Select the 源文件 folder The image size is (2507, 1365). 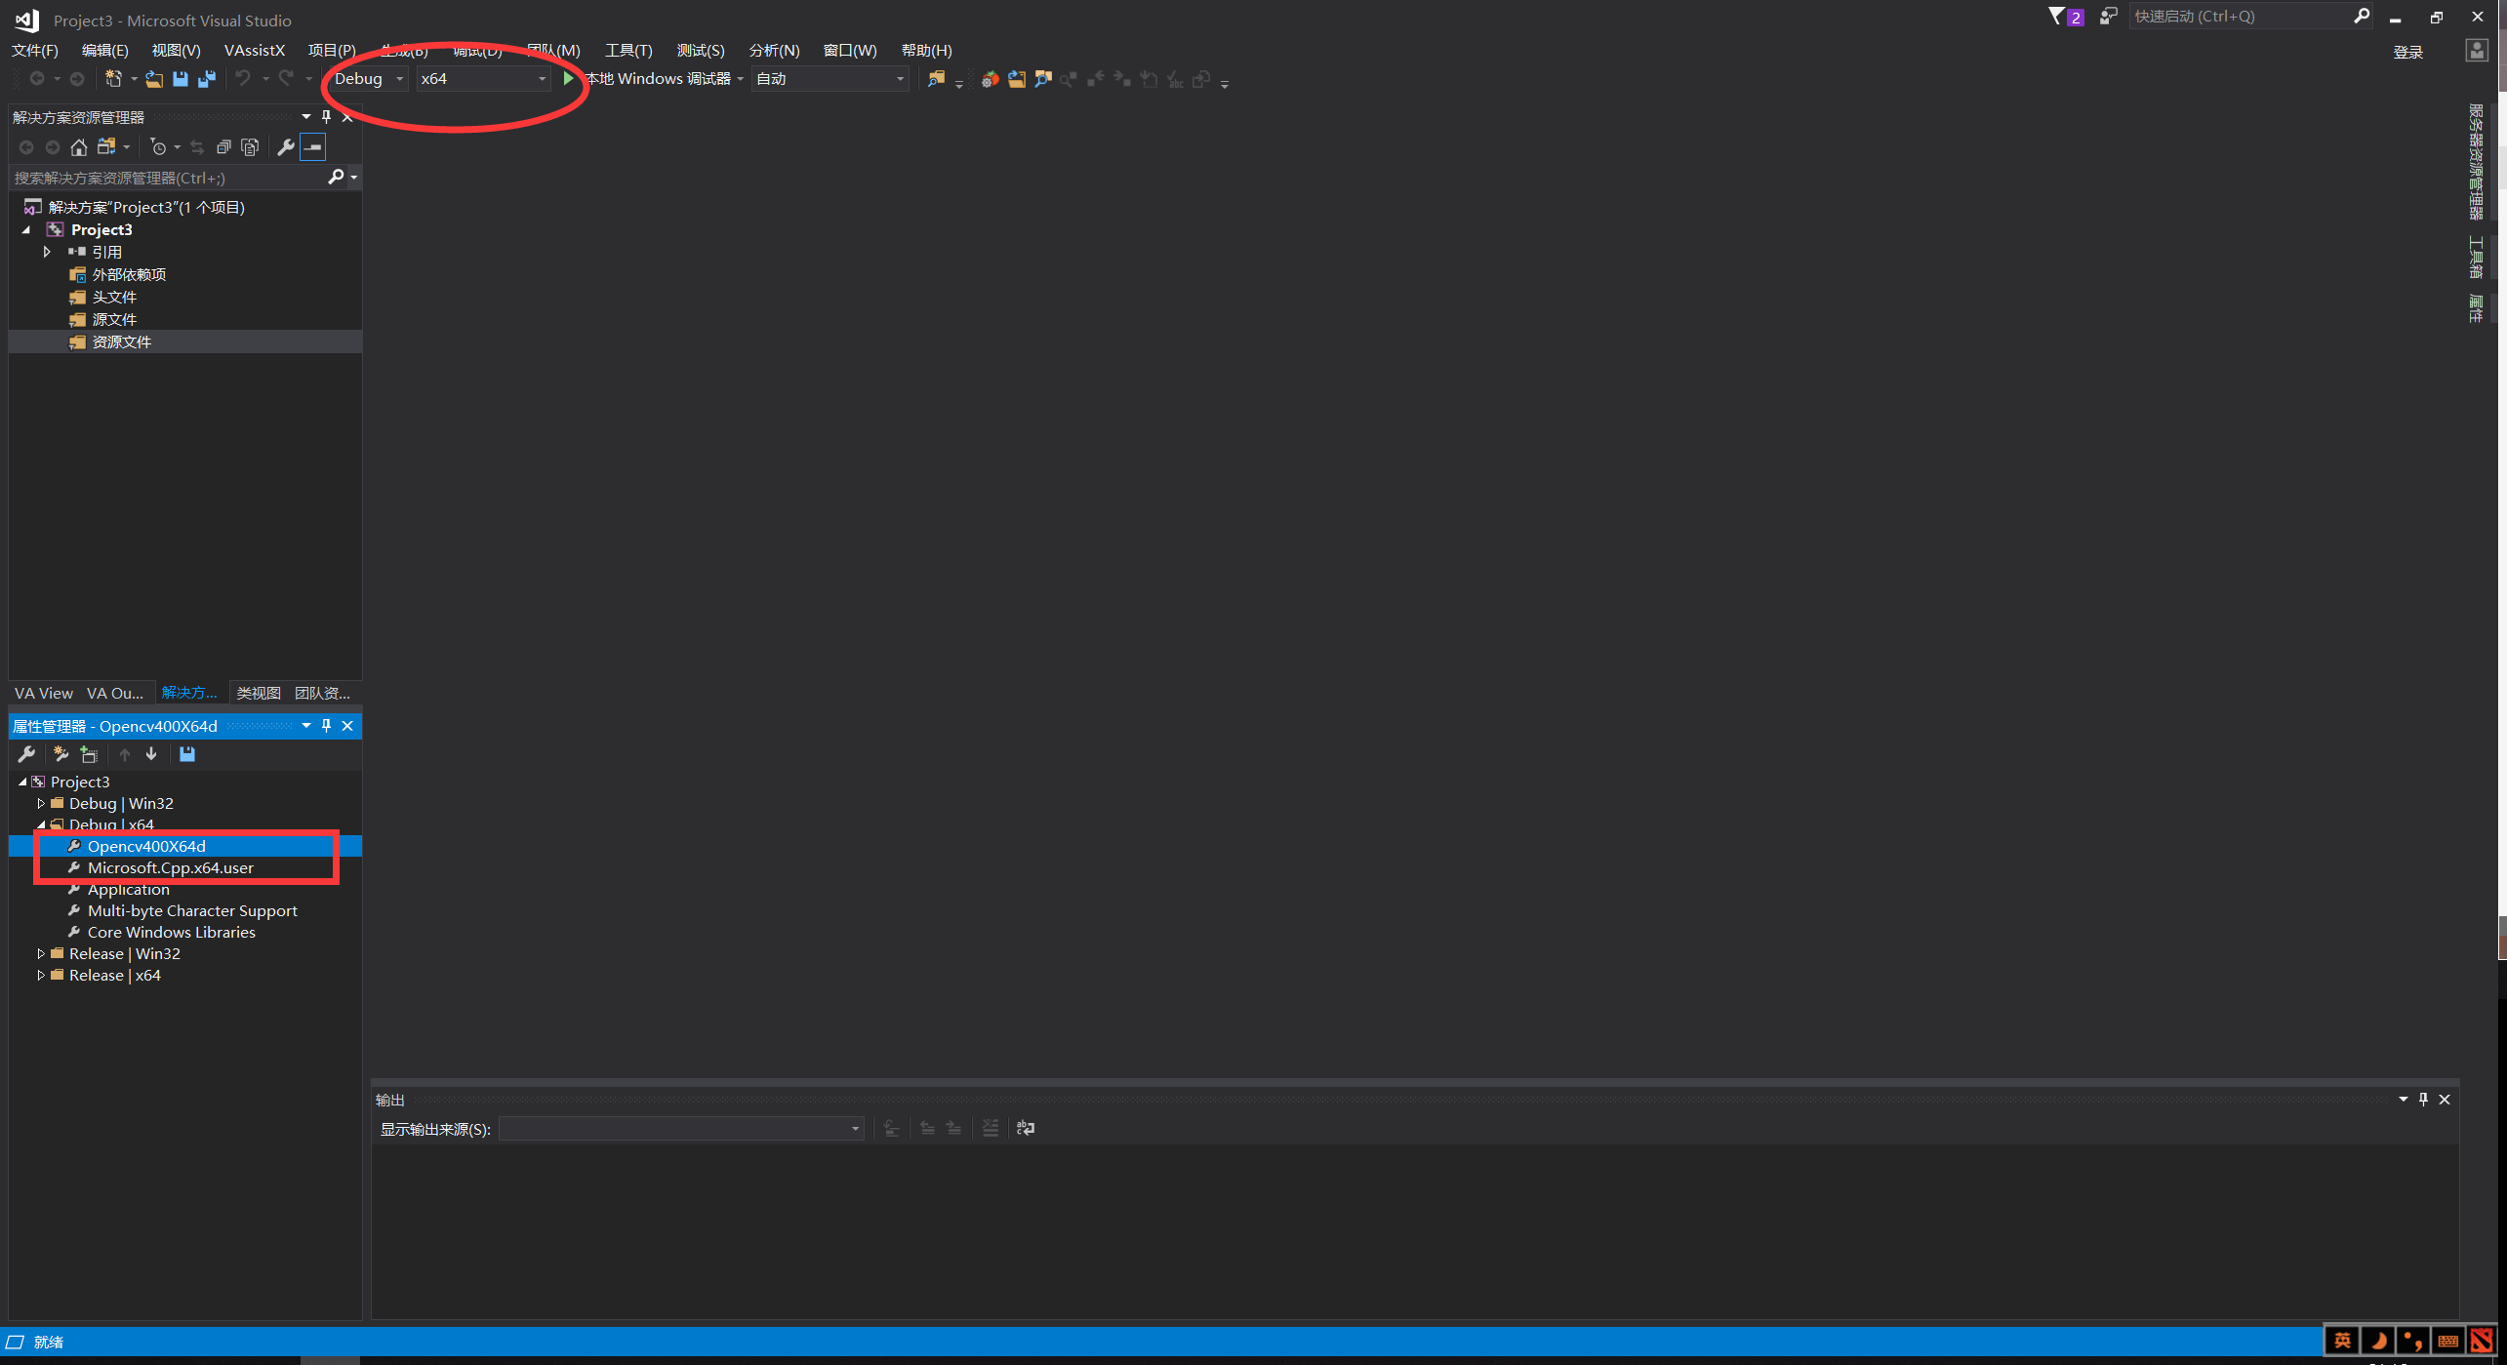coord(114,319)
